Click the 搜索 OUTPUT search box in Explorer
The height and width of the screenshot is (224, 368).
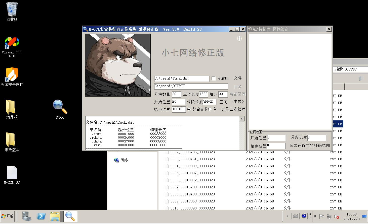(351, 69)
